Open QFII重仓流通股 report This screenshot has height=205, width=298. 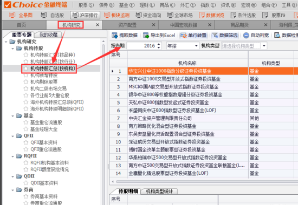tap(46, 149)
